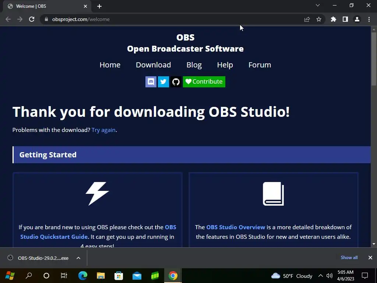
Task: Go back in browser history
Action: point(8,19)
